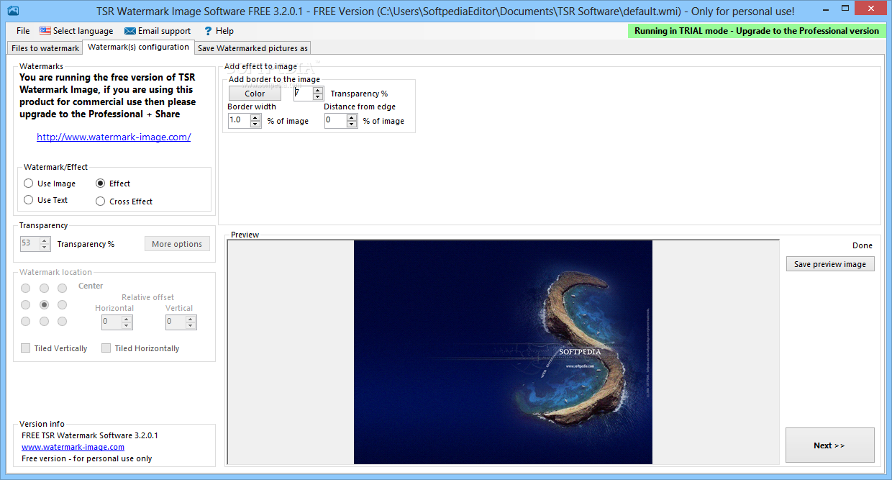Image resolution: width=892 pixels, height=480 pixels.
Task: Click the More options button
Action: [x=177, y=244]
